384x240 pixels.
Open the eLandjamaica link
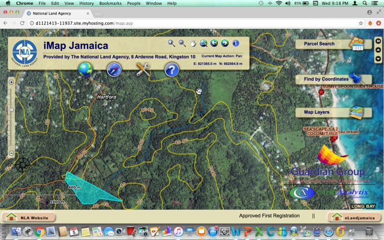click(x=353, y=217)
